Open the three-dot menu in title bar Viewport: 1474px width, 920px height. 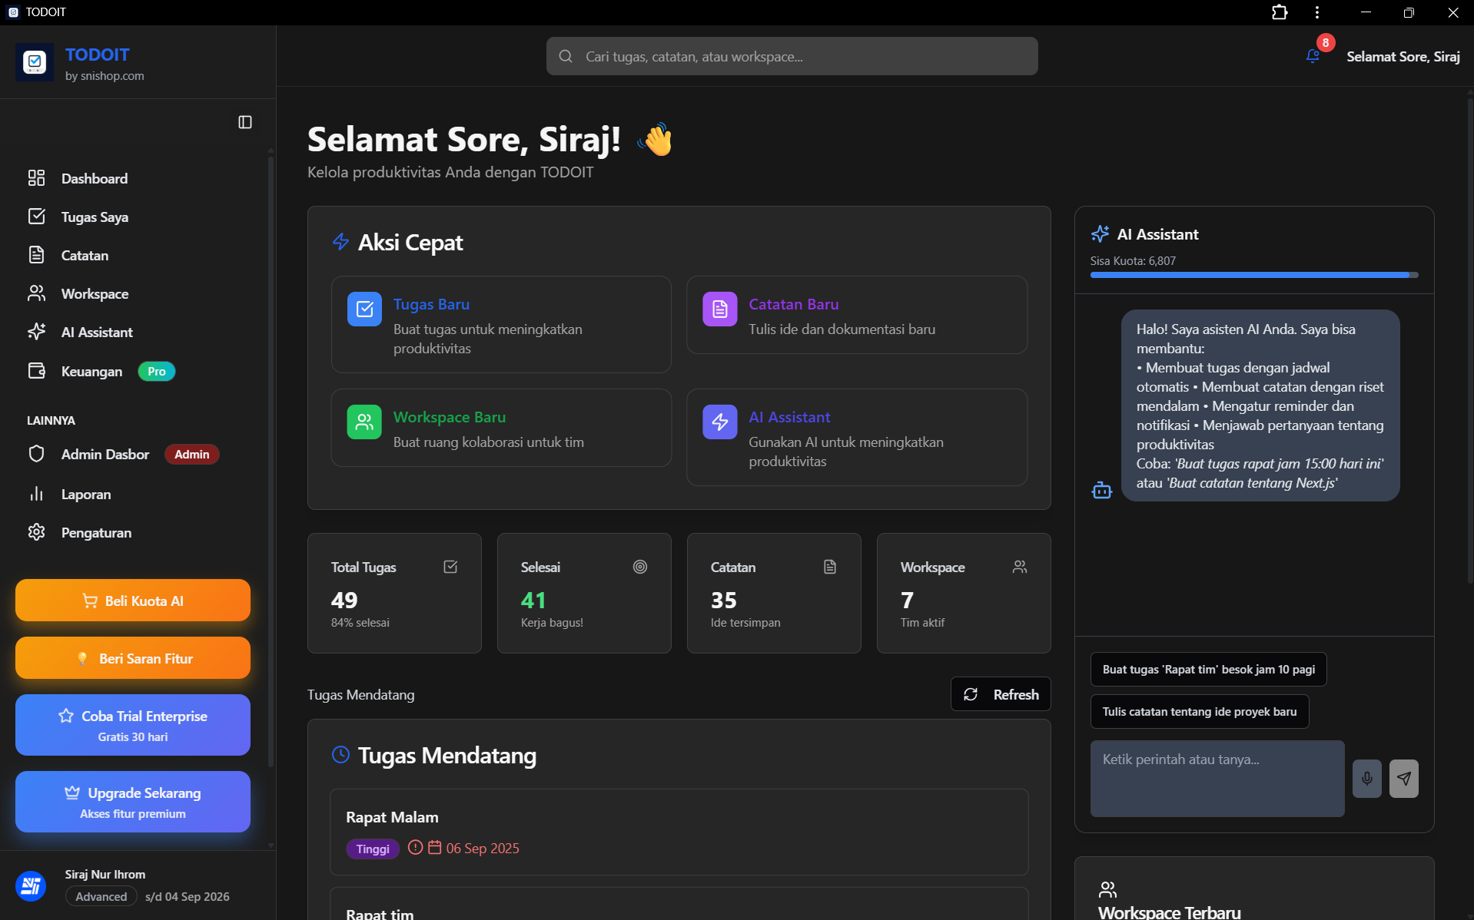(x=1317, y=12)
